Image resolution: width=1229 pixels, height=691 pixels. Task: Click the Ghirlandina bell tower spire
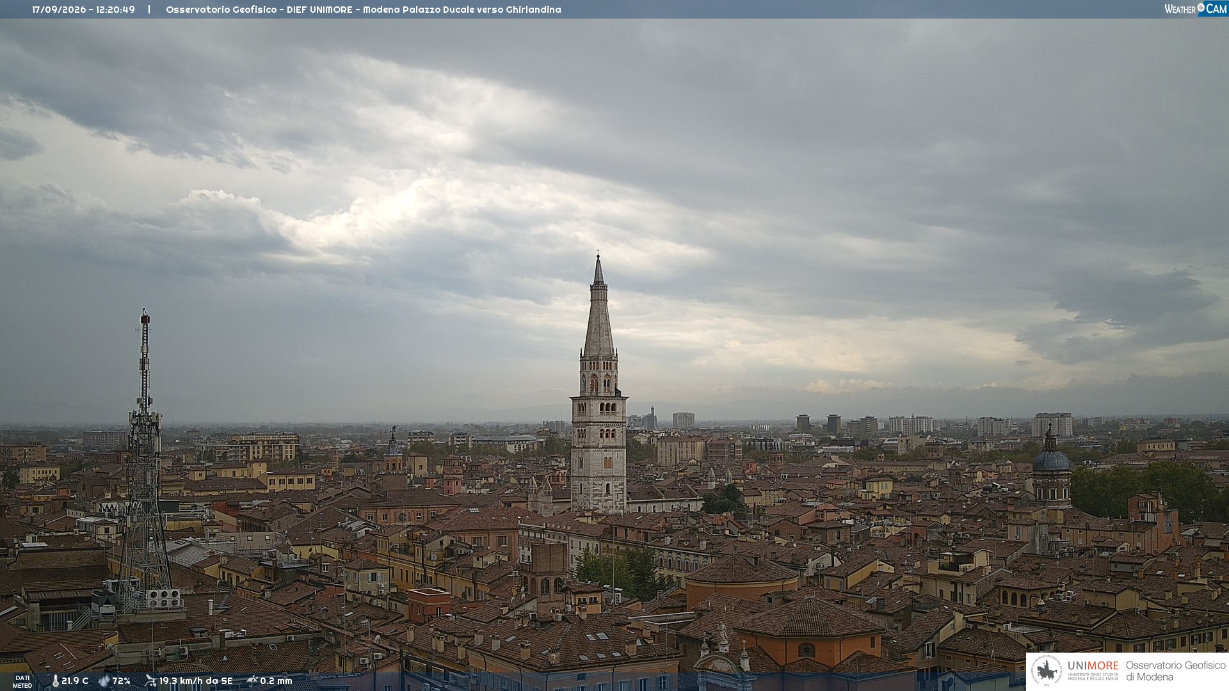click(x=598, y=307)
